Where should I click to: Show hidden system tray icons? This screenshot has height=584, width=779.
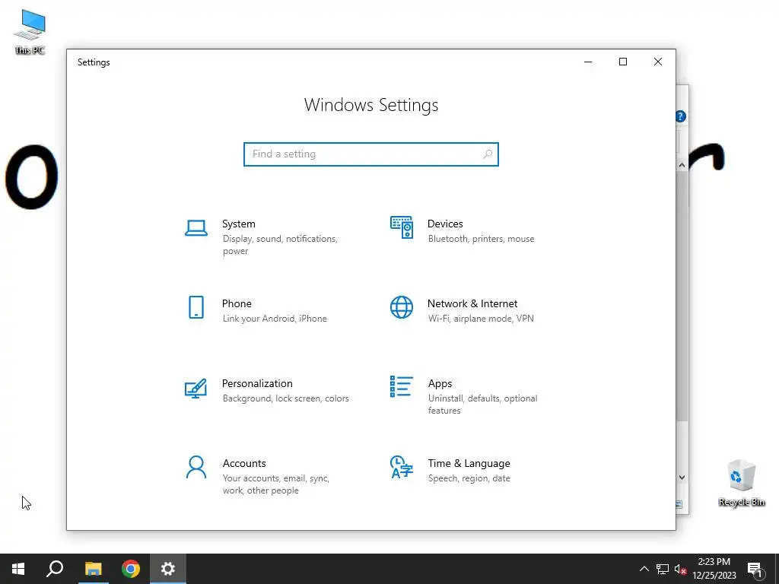644,569
